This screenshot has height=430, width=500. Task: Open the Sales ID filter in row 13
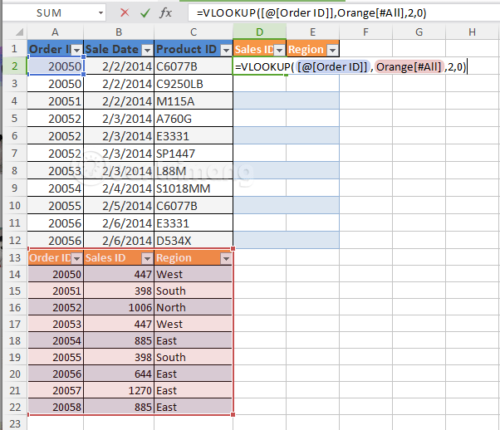click(147, 258)
